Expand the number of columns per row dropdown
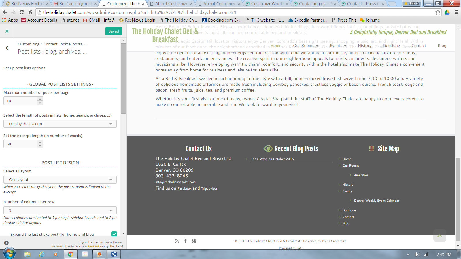This screenshot has width=461, height=259. point(60,210)
